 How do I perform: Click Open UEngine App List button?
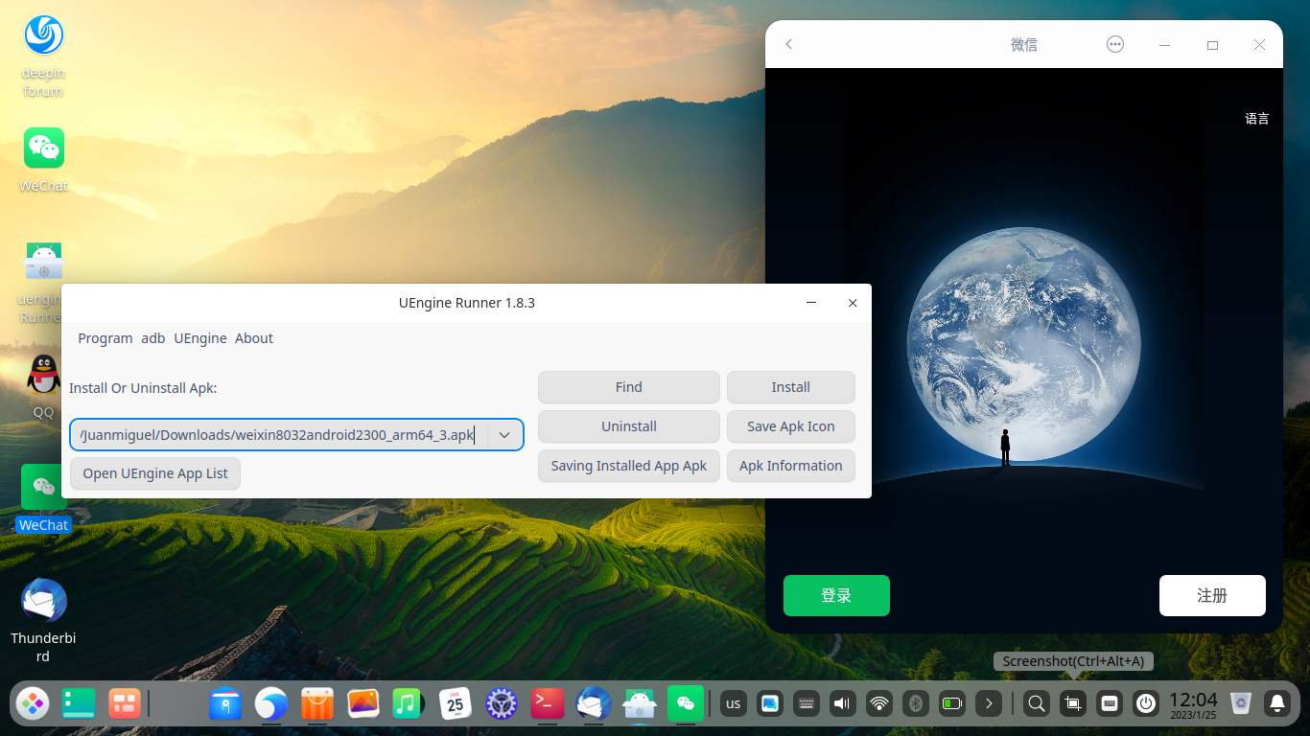pos(155,473)
